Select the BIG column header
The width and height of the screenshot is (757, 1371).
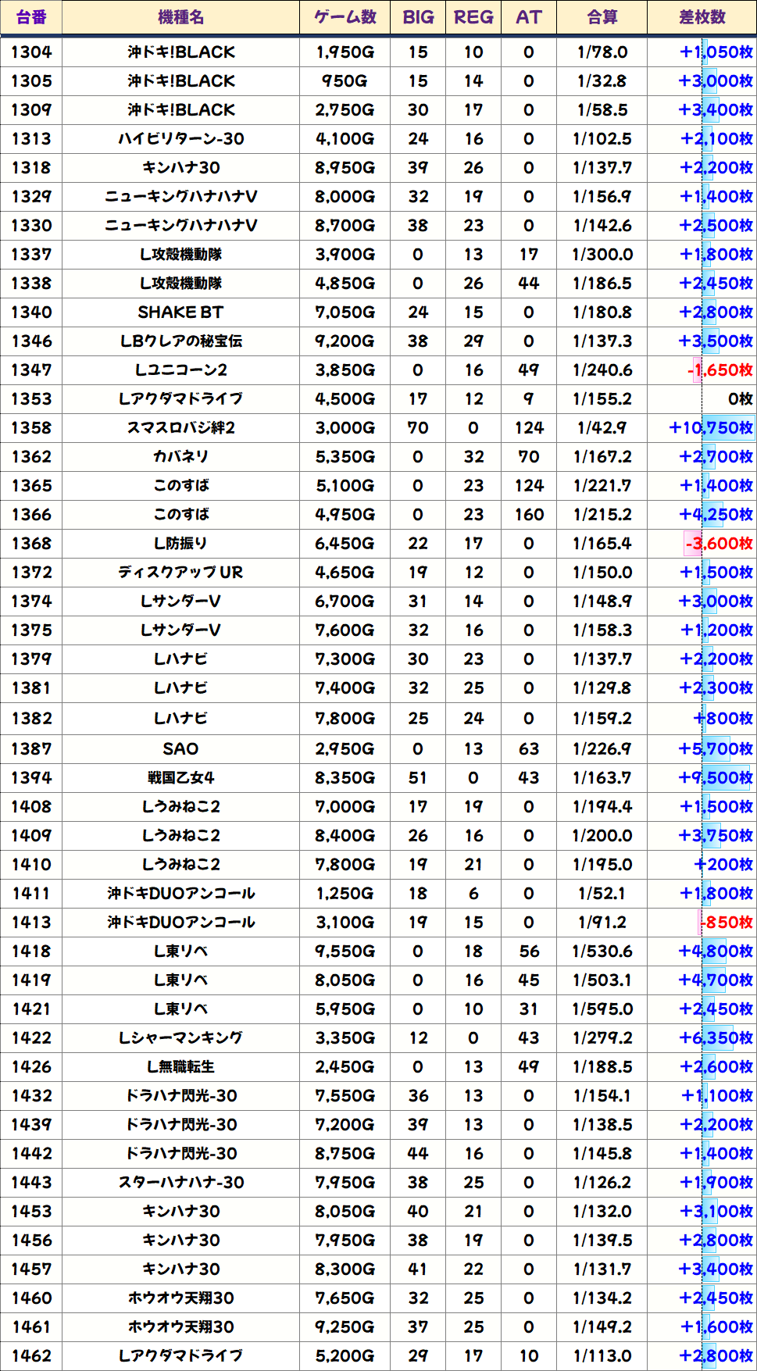[418, 17]
